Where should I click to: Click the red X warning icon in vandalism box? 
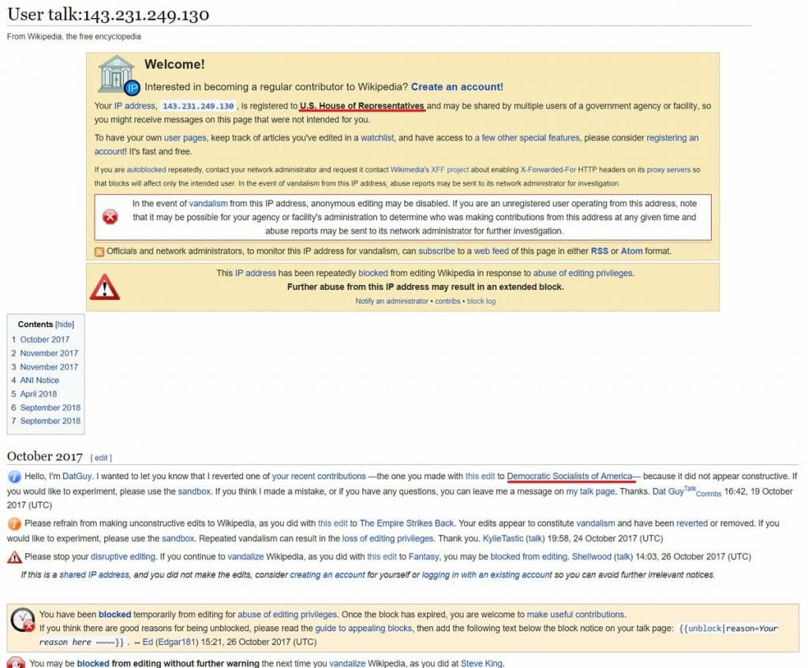coord(110,217)
